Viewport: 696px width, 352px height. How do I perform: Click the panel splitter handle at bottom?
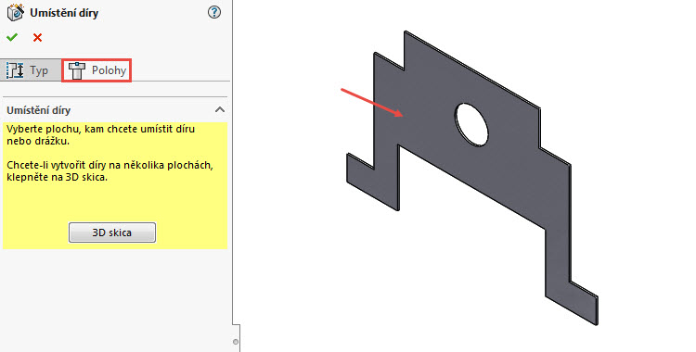(236, 342)
